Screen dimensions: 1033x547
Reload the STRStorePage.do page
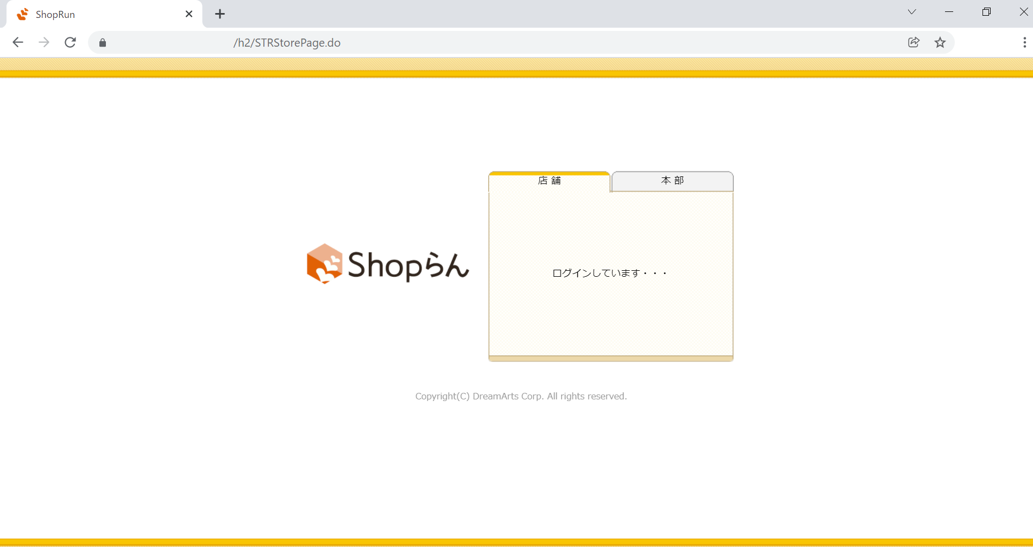click(70, 42)
